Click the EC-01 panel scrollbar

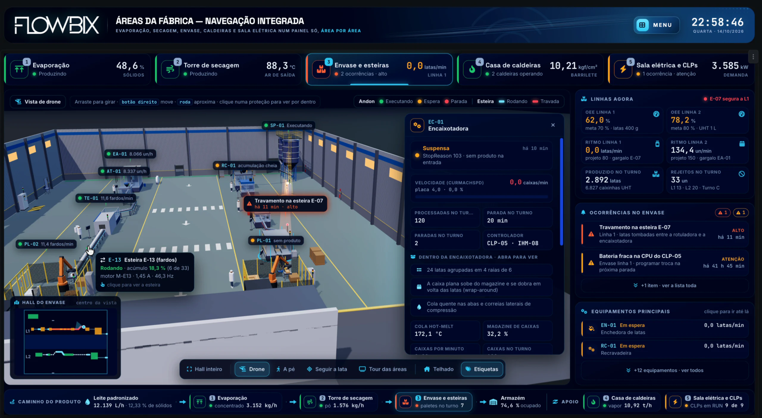click(561, 192)
